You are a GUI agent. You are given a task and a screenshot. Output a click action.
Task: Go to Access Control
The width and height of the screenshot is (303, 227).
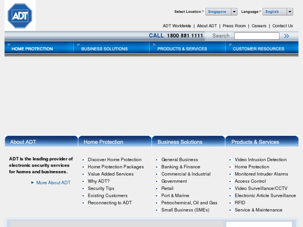[x=250, y=181]
